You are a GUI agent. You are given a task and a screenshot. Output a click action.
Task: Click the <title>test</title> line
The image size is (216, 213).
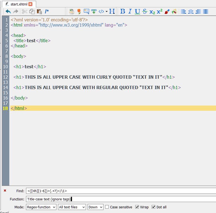(x=32, y=41)
